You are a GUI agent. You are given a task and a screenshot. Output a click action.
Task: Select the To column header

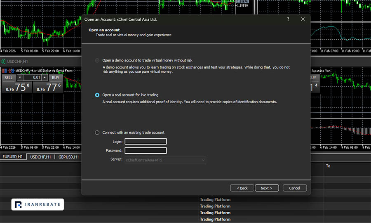click(328, 166)
